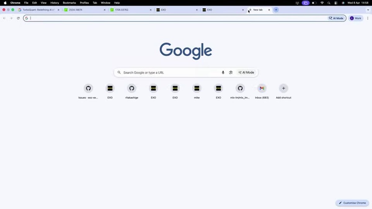The width and height of the screenshot is (372, 209).
Task: Go back using the back arrow
Action: click(x=4, y=18)
